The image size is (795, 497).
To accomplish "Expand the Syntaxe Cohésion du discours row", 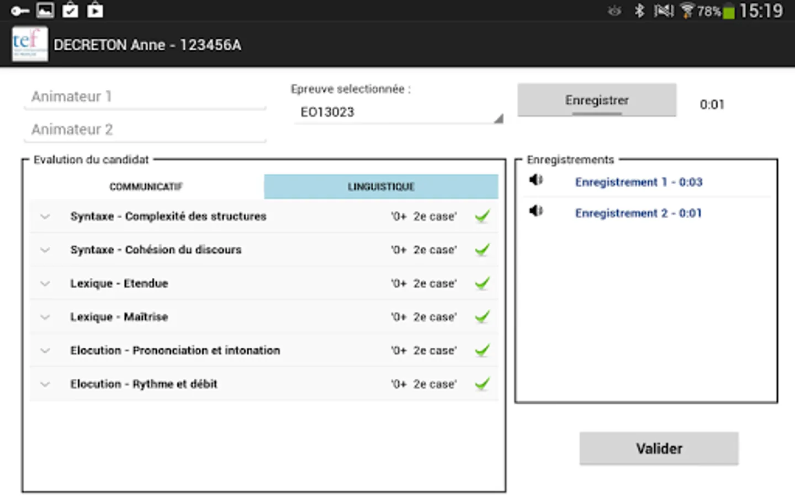I will coord(45,250).
